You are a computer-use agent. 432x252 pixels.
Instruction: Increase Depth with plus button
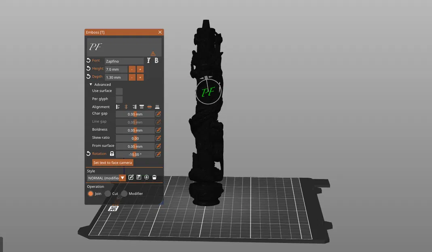(x=140, y=77)
